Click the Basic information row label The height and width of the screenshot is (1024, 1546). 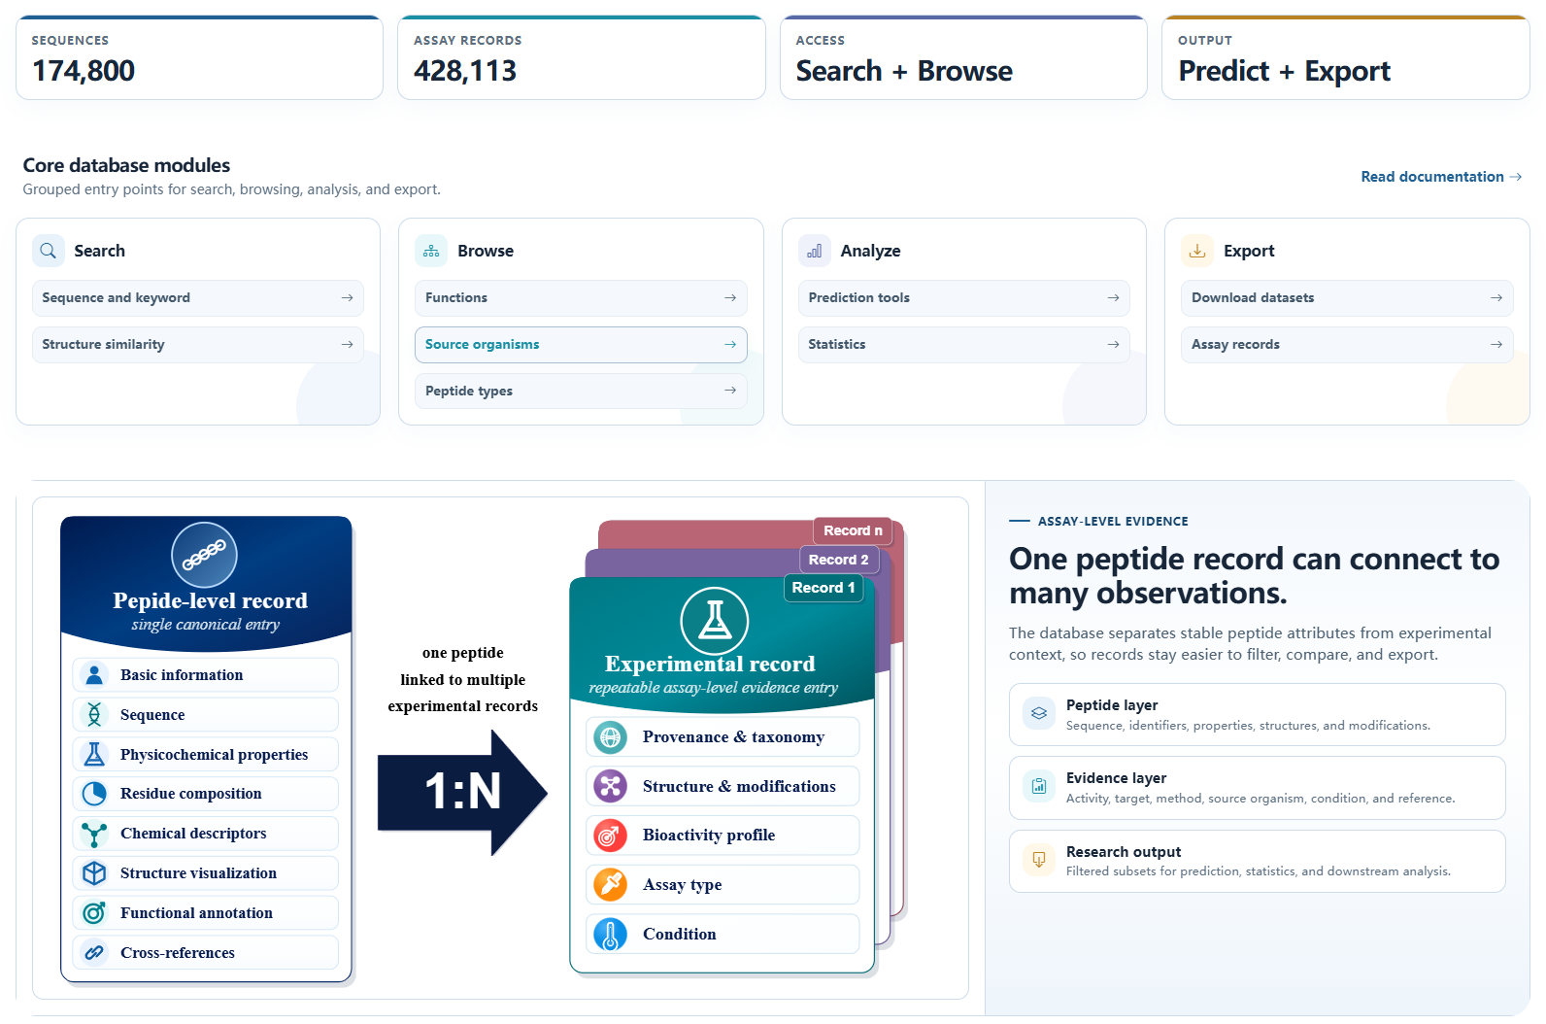pos(182,675)
